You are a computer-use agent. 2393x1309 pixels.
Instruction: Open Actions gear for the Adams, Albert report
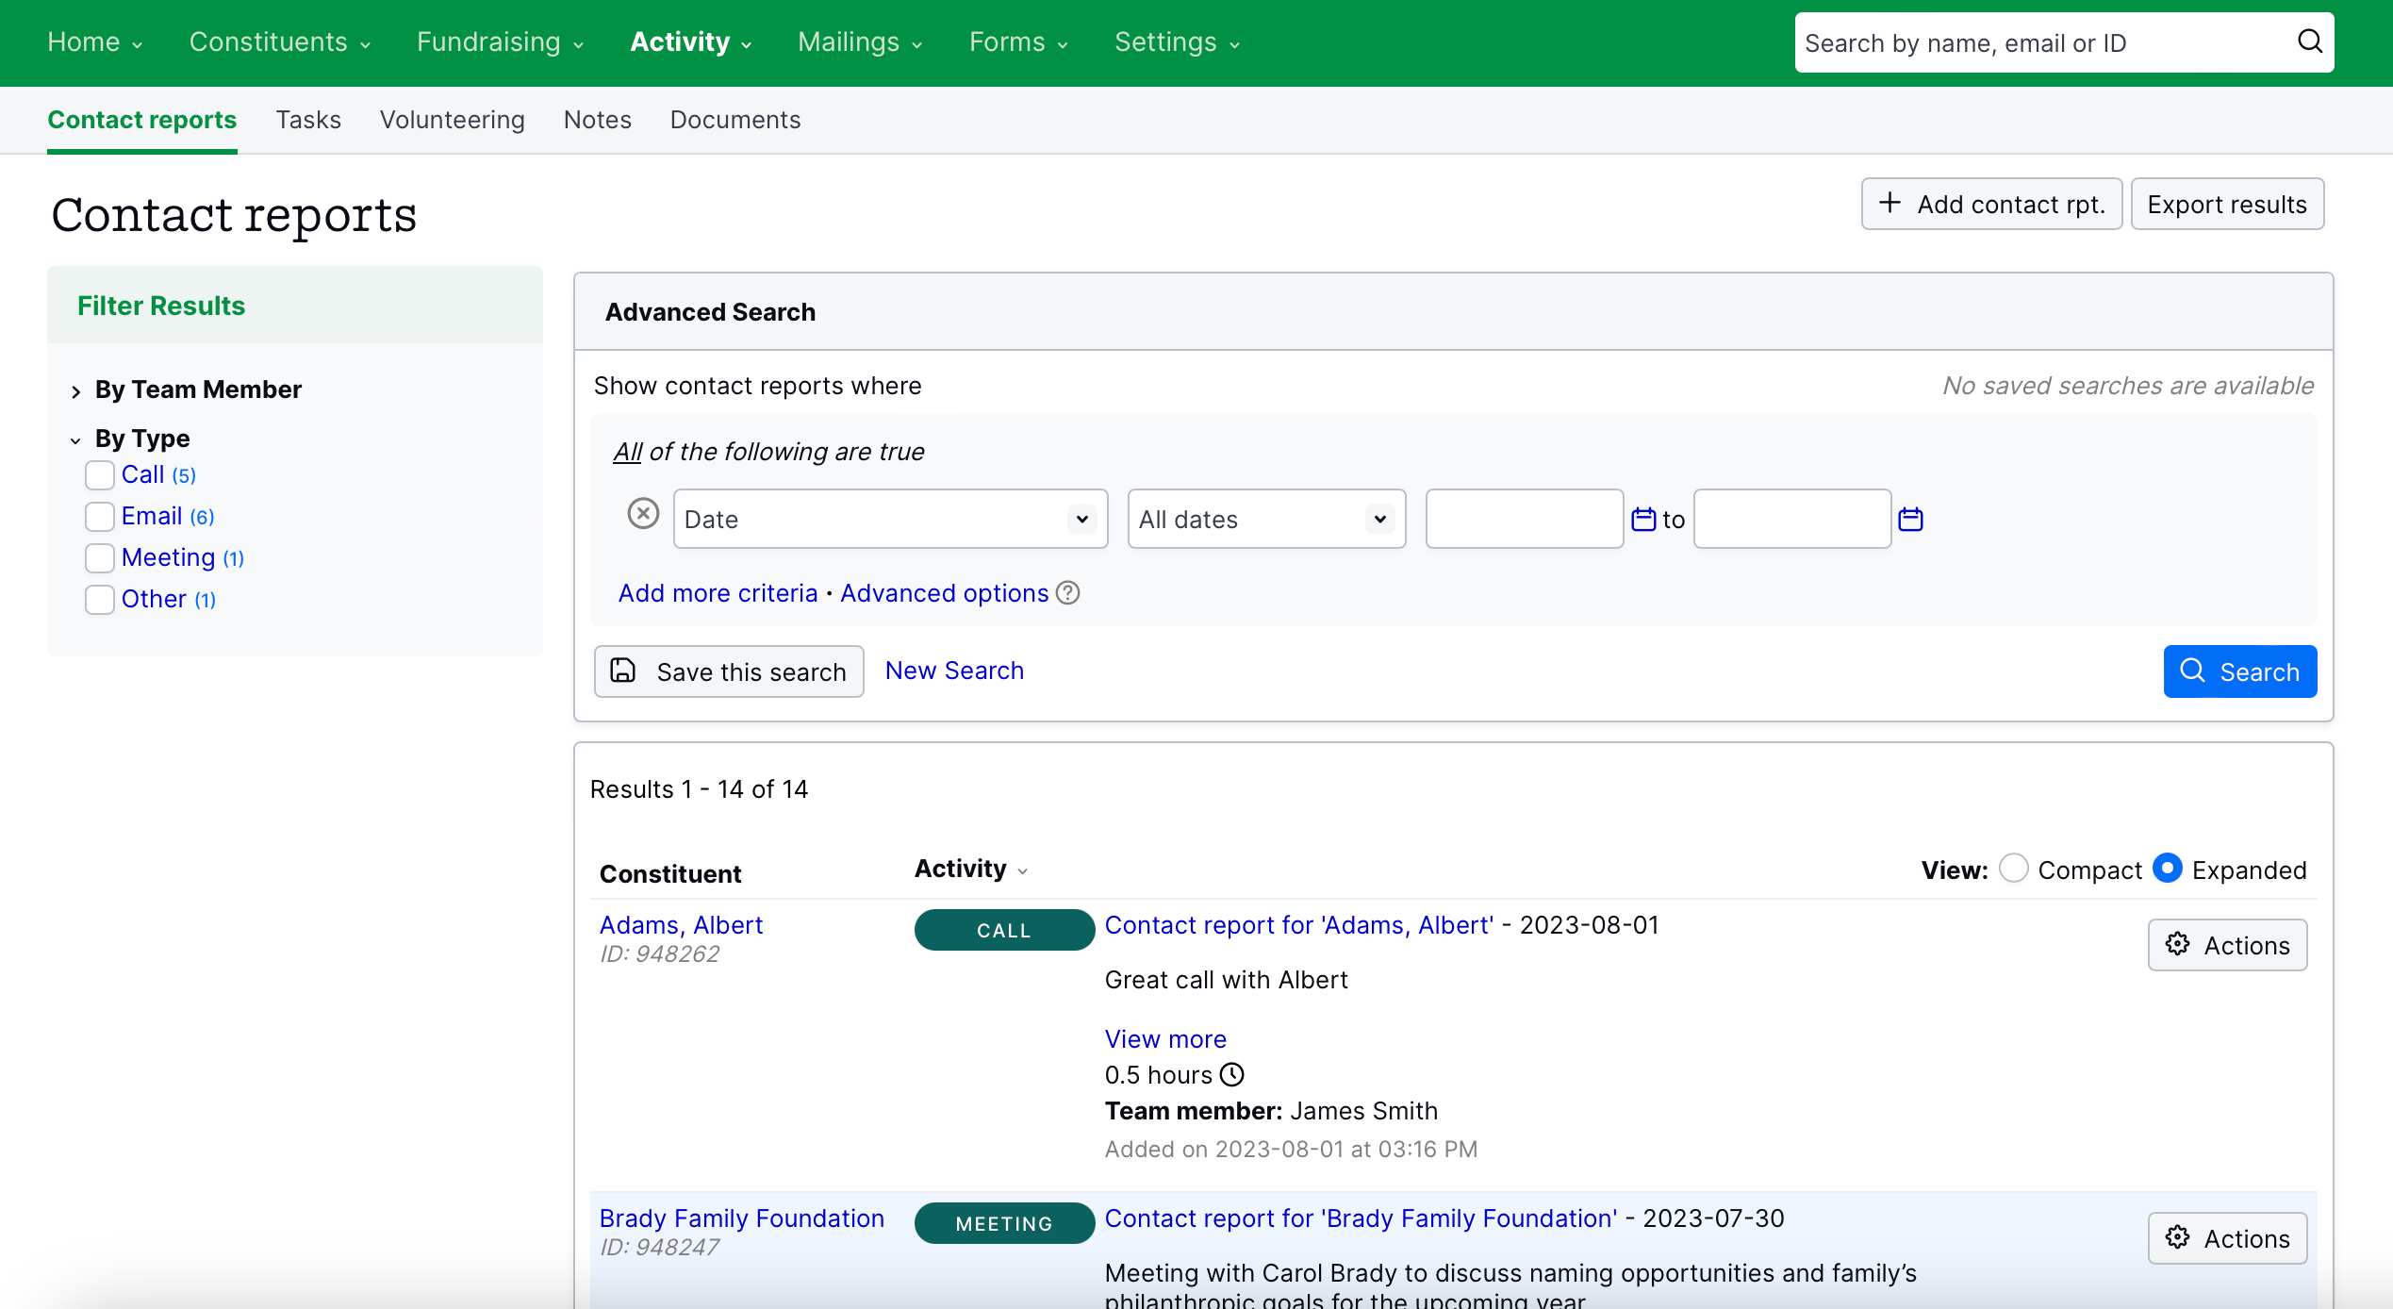point(2227,945)
